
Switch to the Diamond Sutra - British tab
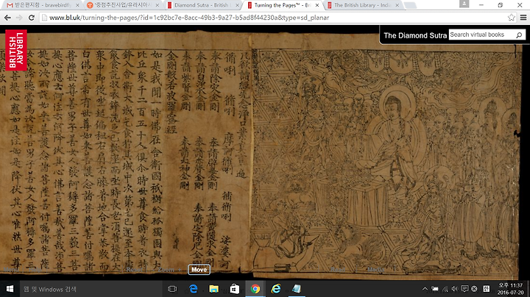(x=203, y=5)
